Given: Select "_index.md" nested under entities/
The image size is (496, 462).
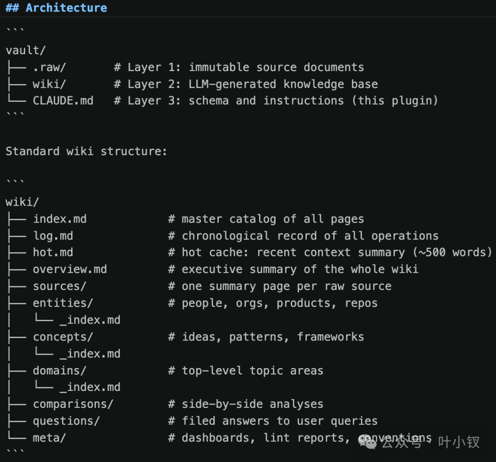Looking at the screenshot, I should 90,320.
